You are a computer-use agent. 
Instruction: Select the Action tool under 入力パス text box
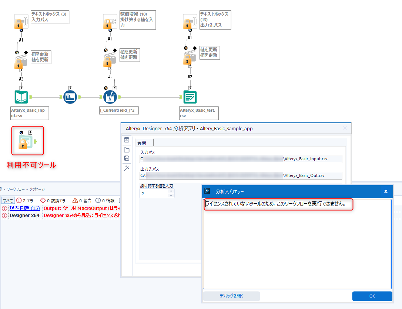(20, 62)
